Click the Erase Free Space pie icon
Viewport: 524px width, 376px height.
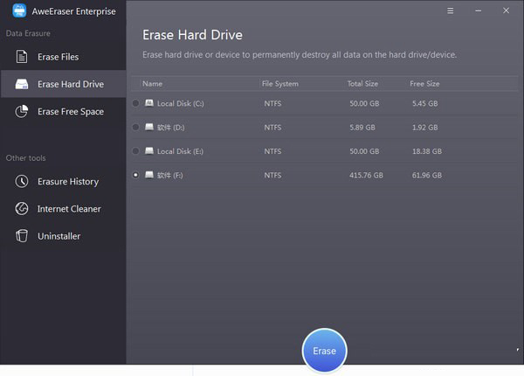click(x=22, y=111)
